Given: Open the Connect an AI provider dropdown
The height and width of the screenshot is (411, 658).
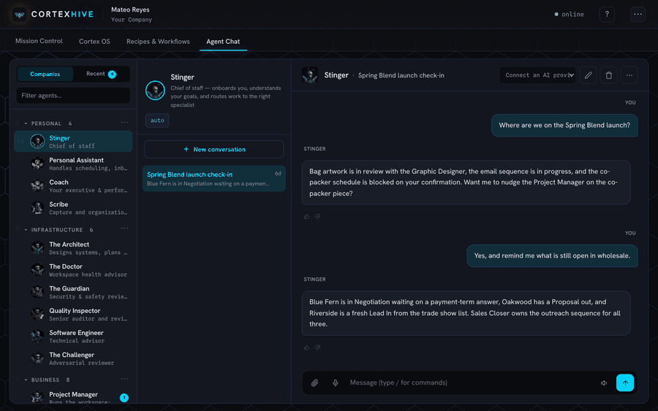Looking at the screenshot, I should coord(537,75).
